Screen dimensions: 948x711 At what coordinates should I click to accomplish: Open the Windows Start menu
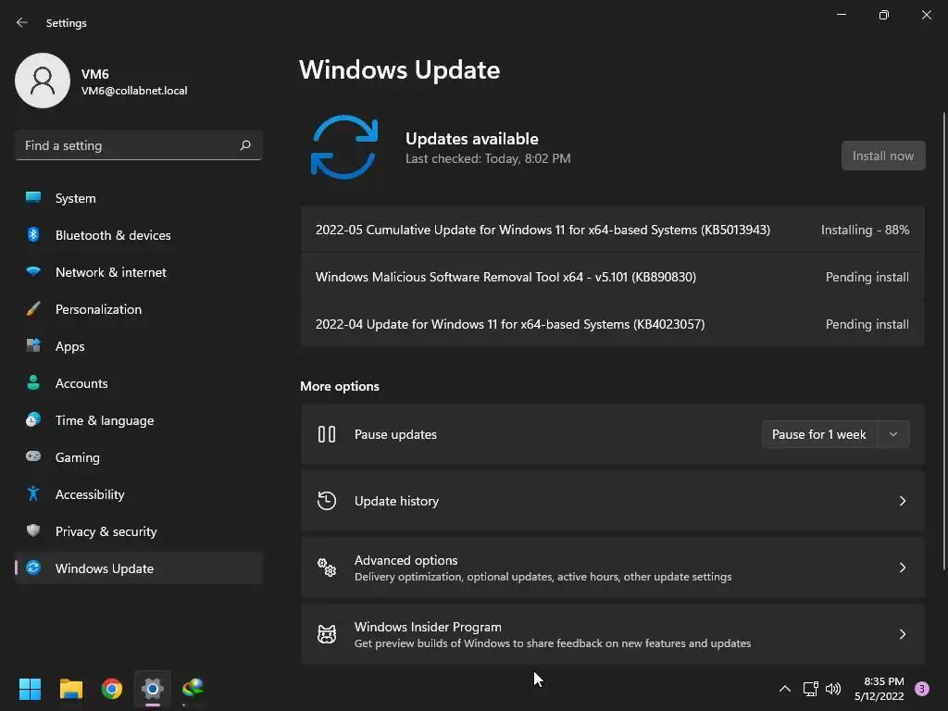click(x=30, y=689)
